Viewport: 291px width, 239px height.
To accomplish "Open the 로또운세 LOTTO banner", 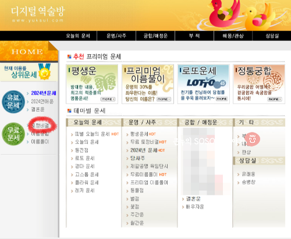I will [x=204, y=84].
